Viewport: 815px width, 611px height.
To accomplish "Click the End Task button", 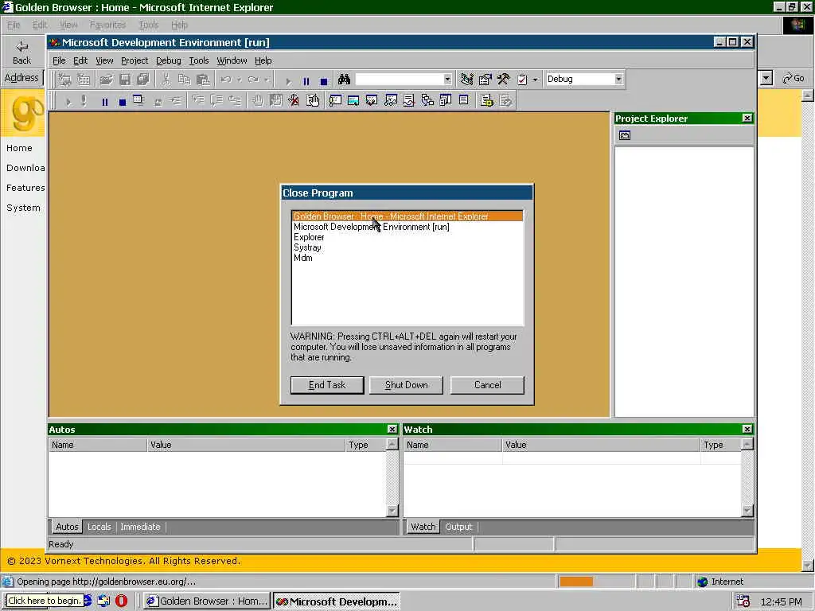I will (x=327, y=385).
